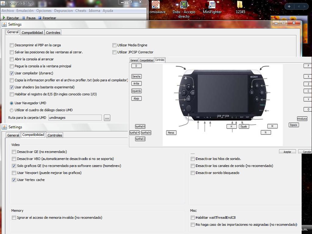The width and height of the screenshot is (312, 234).
Task: Click the Resetear toolbar button
Action: pyautogui.click(x=47, y=18)
